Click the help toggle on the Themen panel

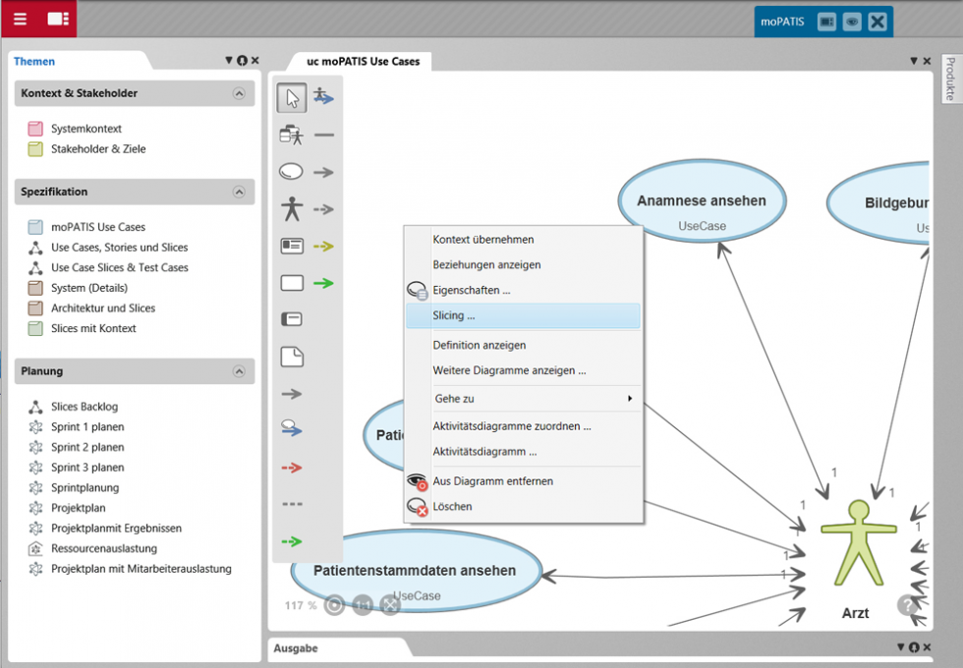click(242, 60)
